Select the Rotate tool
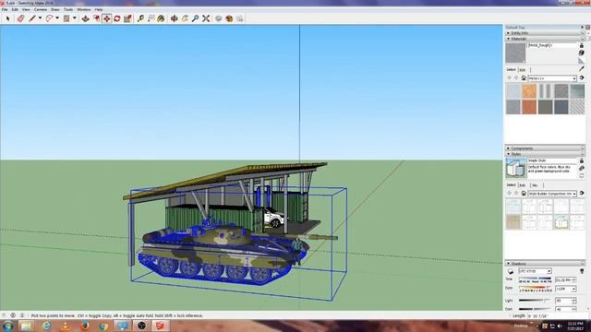The height and width of the screenshot is (332, 591). 117,18
